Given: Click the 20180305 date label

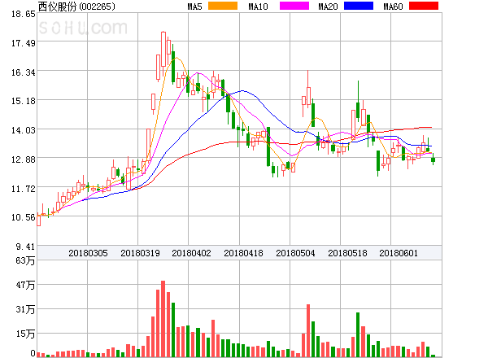Looking at the screenshot, I should click(88, 253).
